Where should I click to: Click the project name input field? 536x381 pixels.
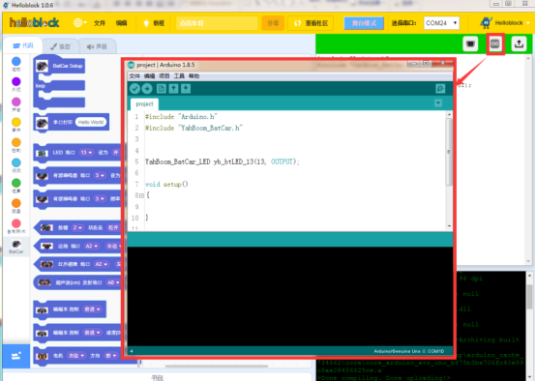tap(217, 23)
